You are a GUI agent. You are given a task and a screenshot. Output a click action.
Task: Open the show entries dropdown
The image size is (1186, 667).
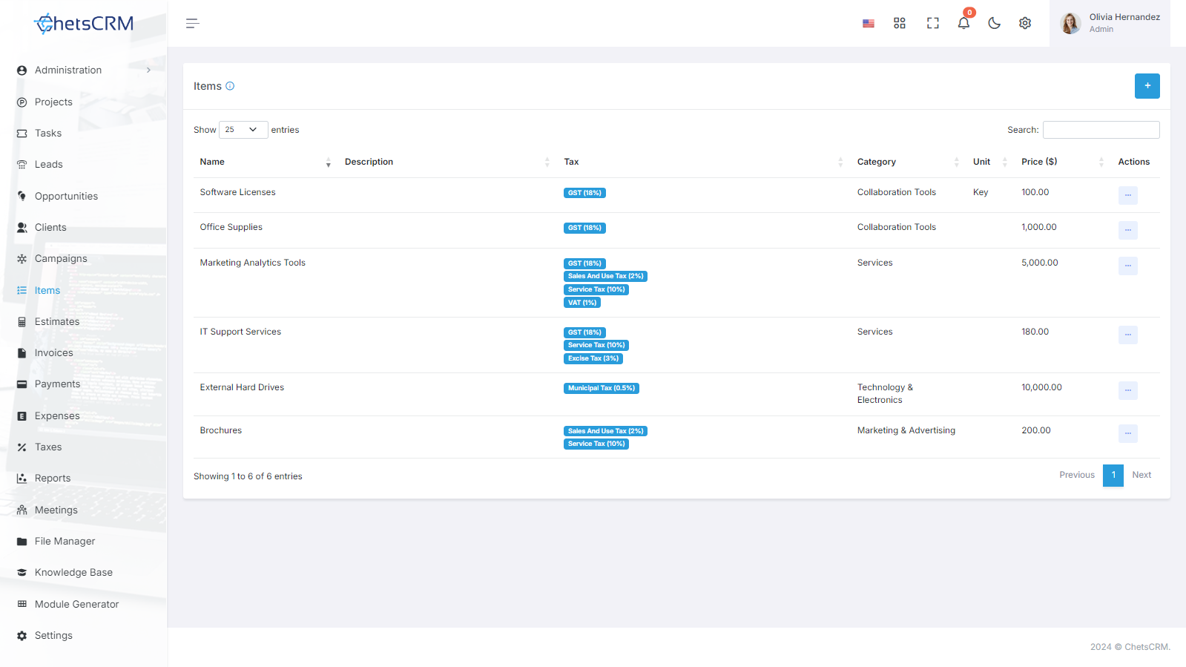coord(243,130)
